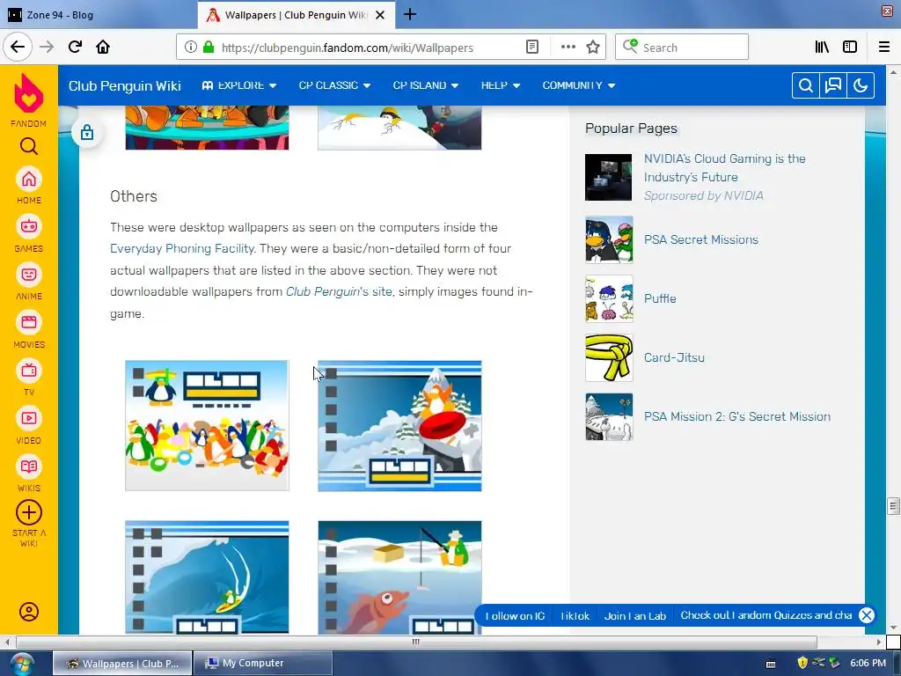Open wiki search icon in header

coord(806,85)
